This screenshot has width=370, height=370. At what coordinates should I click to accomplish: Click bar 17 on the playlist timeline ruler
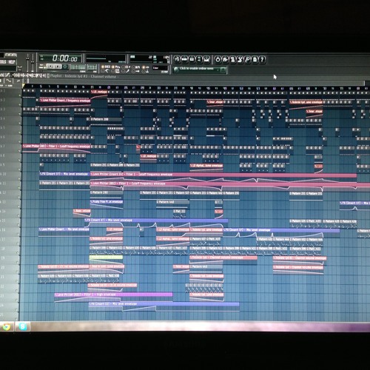[x=92, y=87]
